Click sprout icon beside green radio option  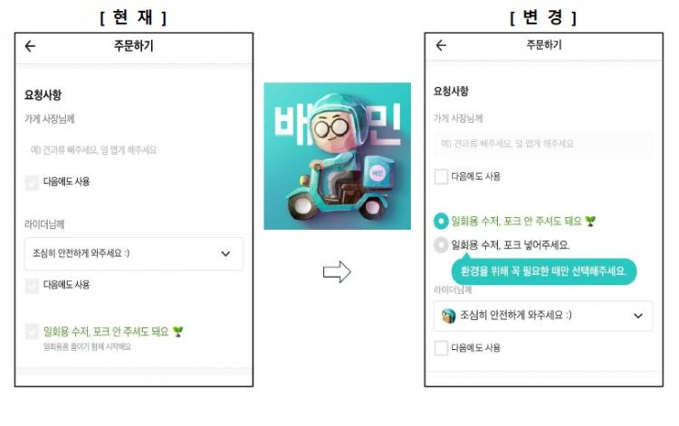pos(590,222)
